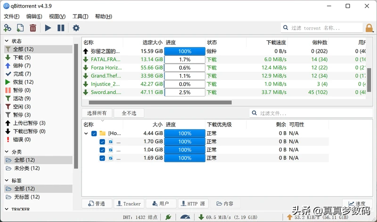Switch to the 用户 tab

(x=161, y=204)
